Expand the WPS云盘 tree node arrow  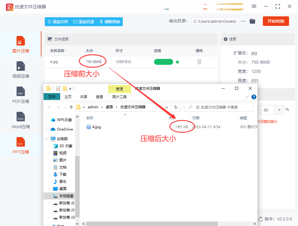pos(47,120)
